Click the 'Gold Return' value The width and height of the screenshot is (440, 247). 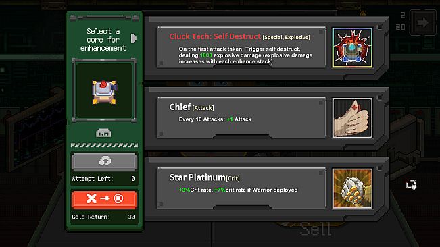tap(132, 217)
